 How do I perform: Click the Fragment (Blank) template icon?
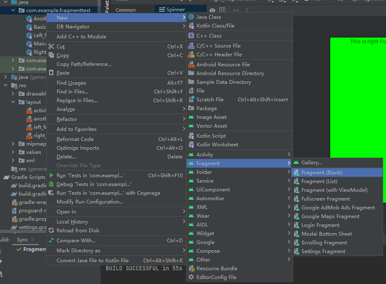(x=296, y=173)
